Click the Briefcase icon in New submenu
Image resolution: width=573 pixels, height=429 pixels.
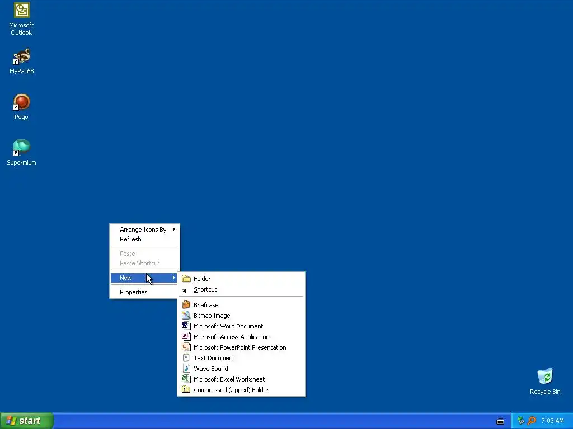(x=186, y=304)
